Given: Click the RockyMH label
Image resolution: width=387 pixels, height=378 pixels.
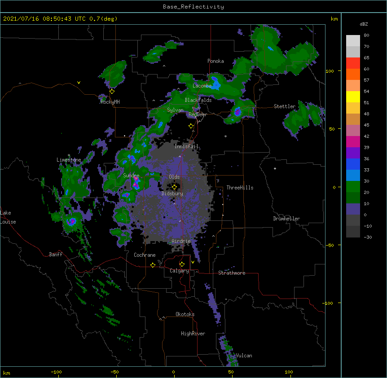Looking at the screenshot, I should tap(110, 102).
